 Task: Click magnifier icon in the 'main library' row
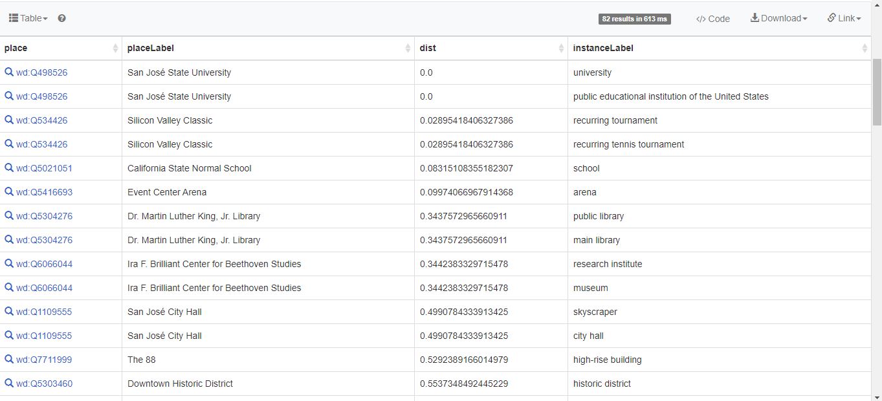click(9, 239)
